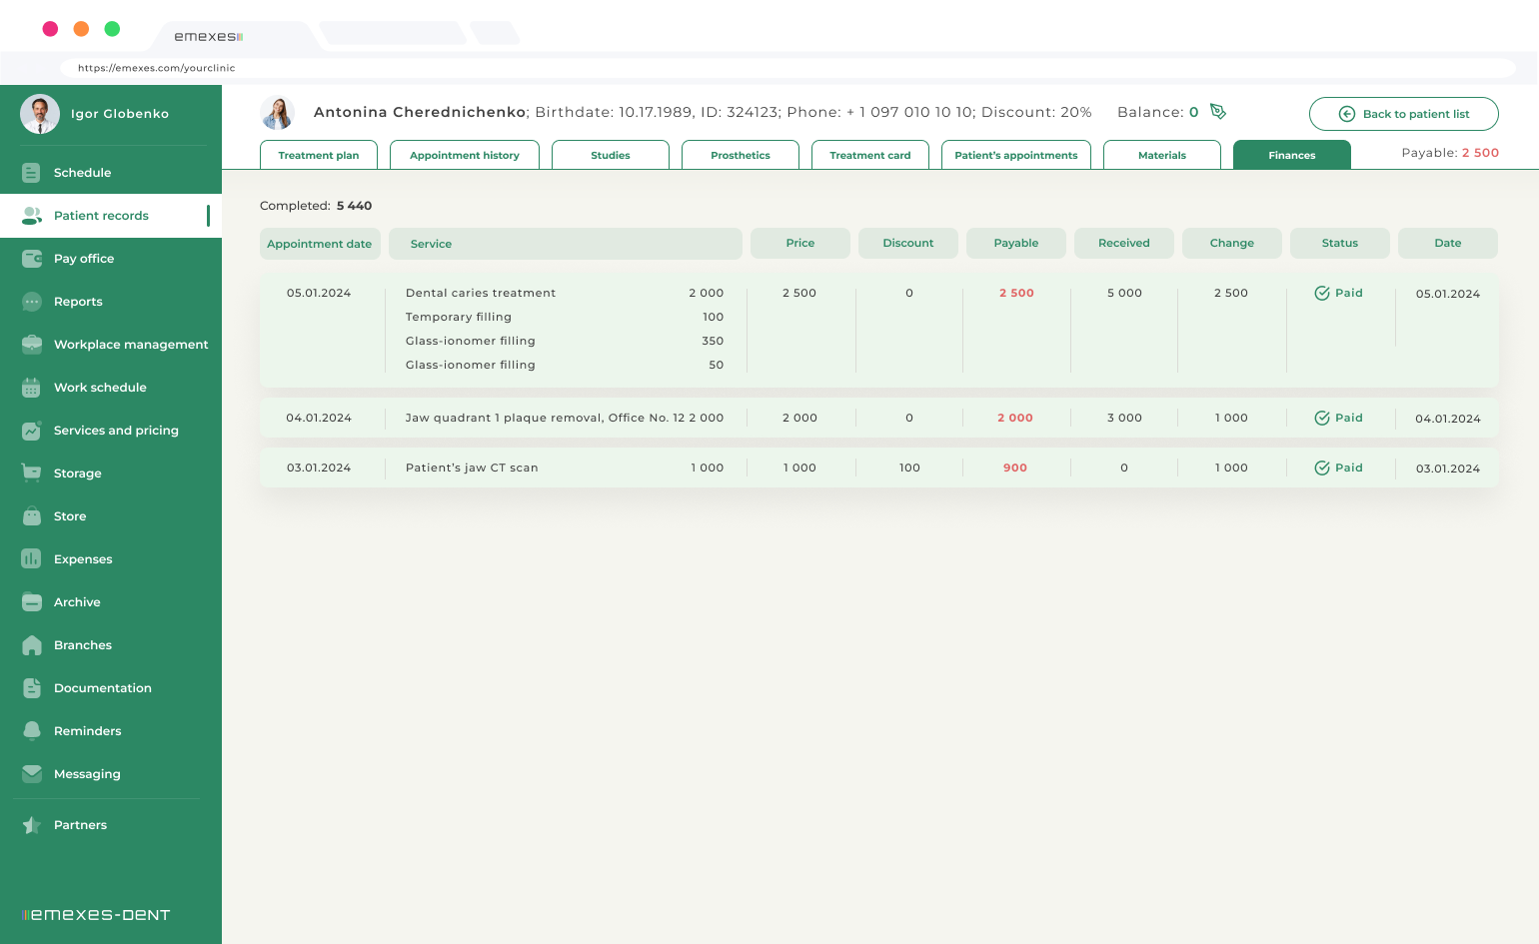Screen dimensions: 1539x944
Task: Click Antonina Cherednichenko's patient photo
Action: (x=278, y=113)
